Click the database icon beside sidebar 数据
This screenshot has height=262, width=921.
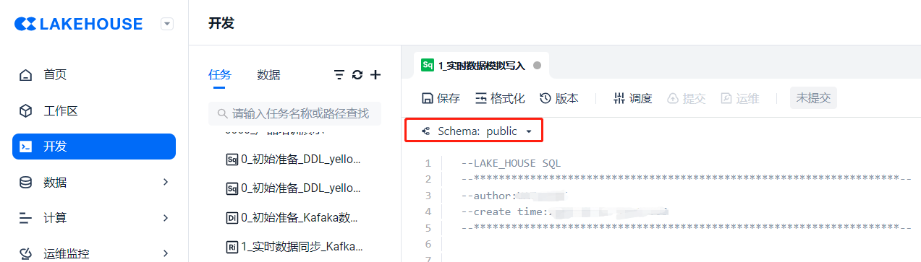pos(26,182)
